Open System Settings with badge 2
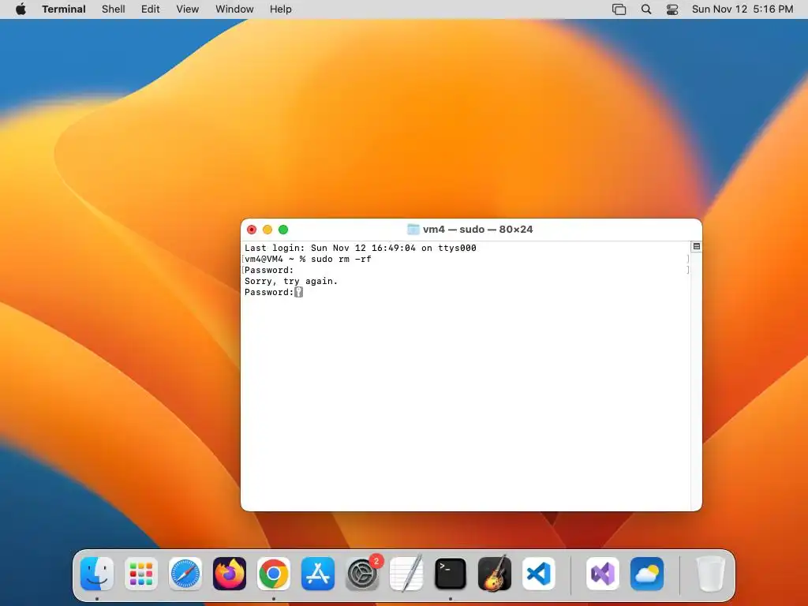 [362, 574]
